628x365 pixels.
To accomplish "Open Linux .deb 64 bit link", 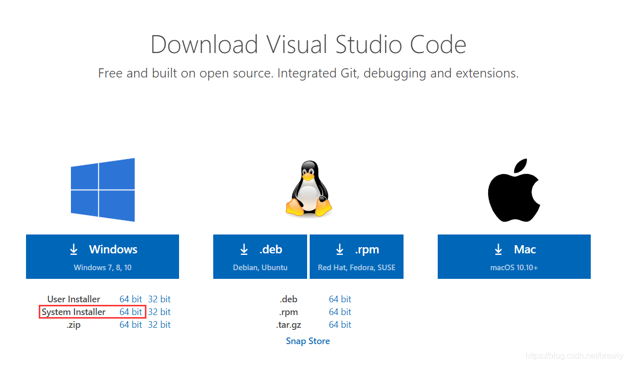I will coord(340,299).
